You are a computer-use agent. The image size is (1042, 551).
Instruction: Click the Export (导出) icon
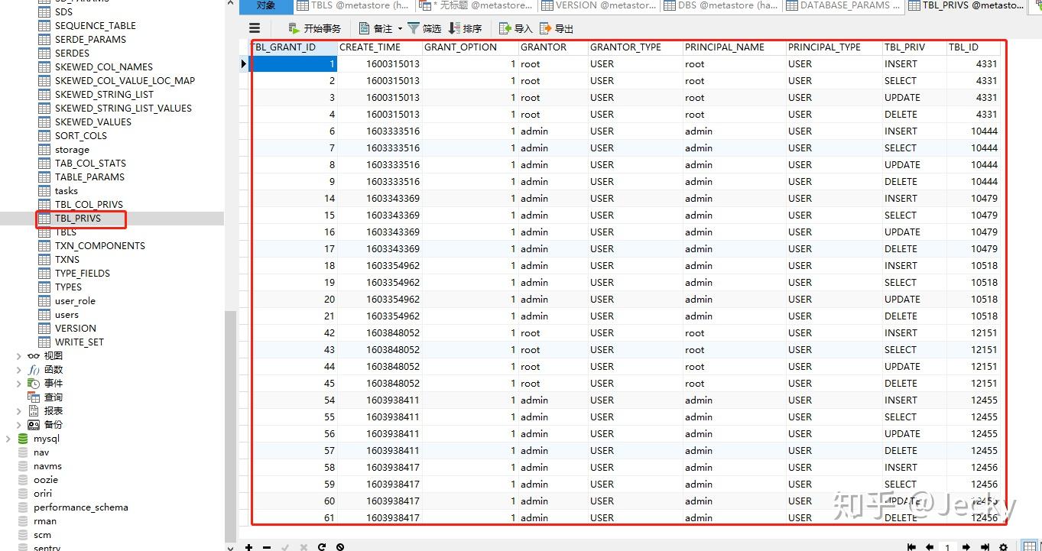click(x=546, y=28)
